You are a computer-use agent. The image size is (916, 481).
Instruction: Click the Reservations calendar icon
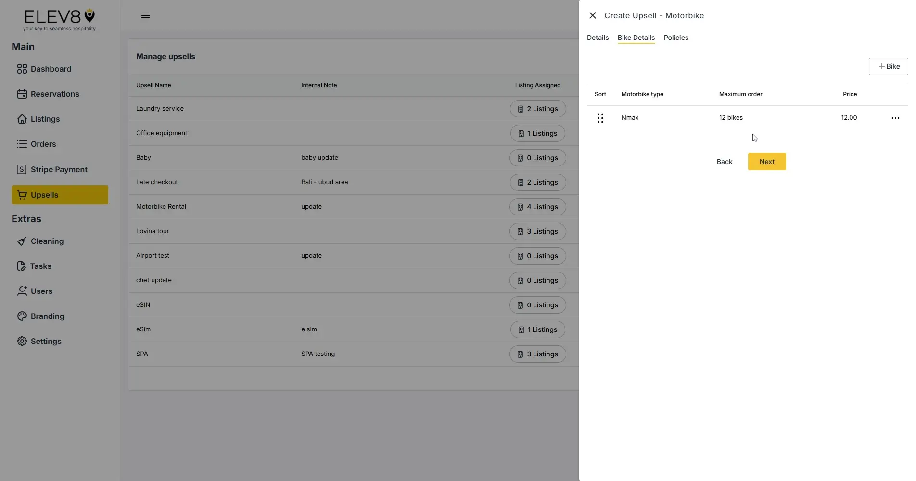coord(22,94)
